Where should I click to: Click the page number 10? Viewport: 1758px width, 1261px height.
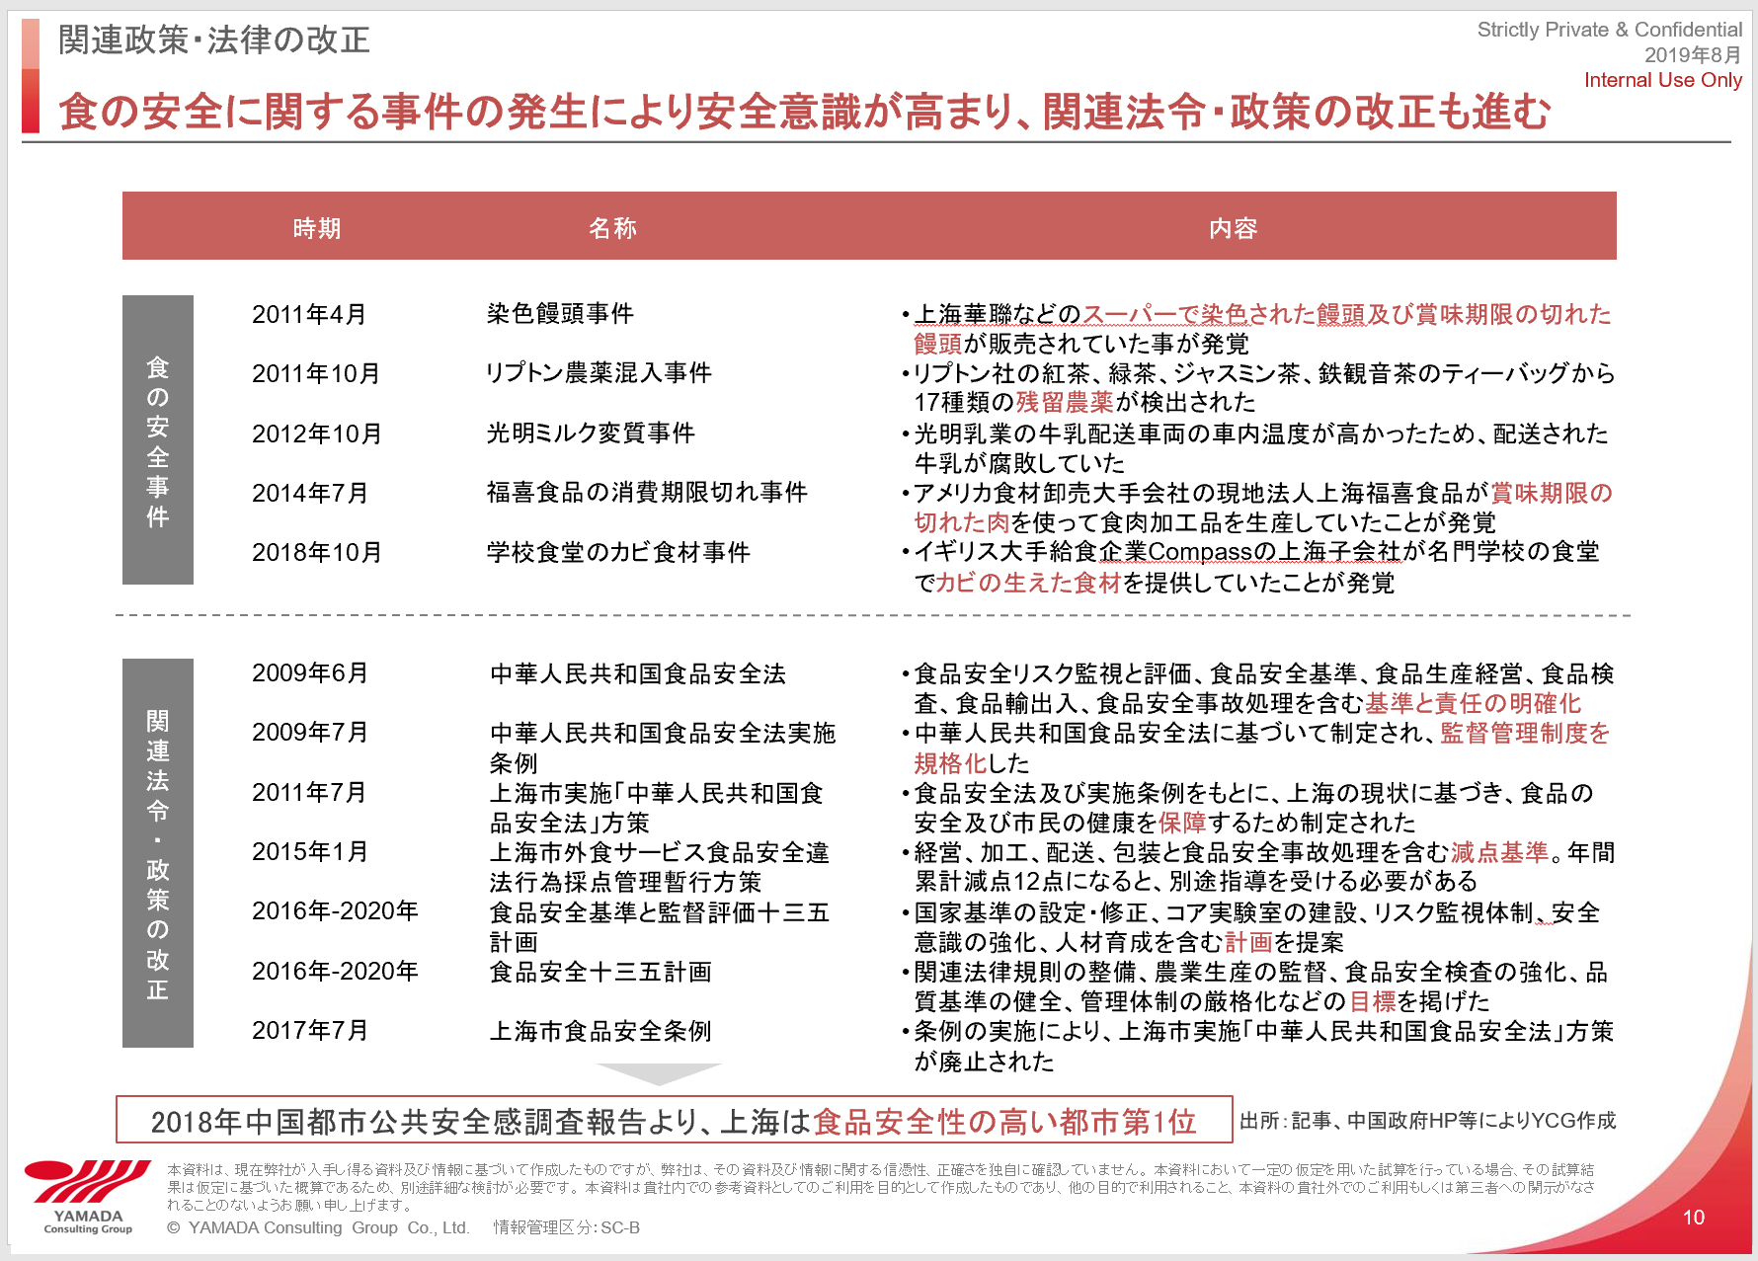(1694, 1218)
